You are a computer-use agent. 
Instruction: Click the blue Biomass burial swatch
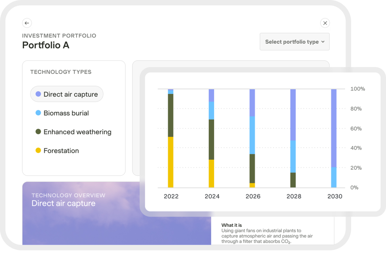coord(38,113)
